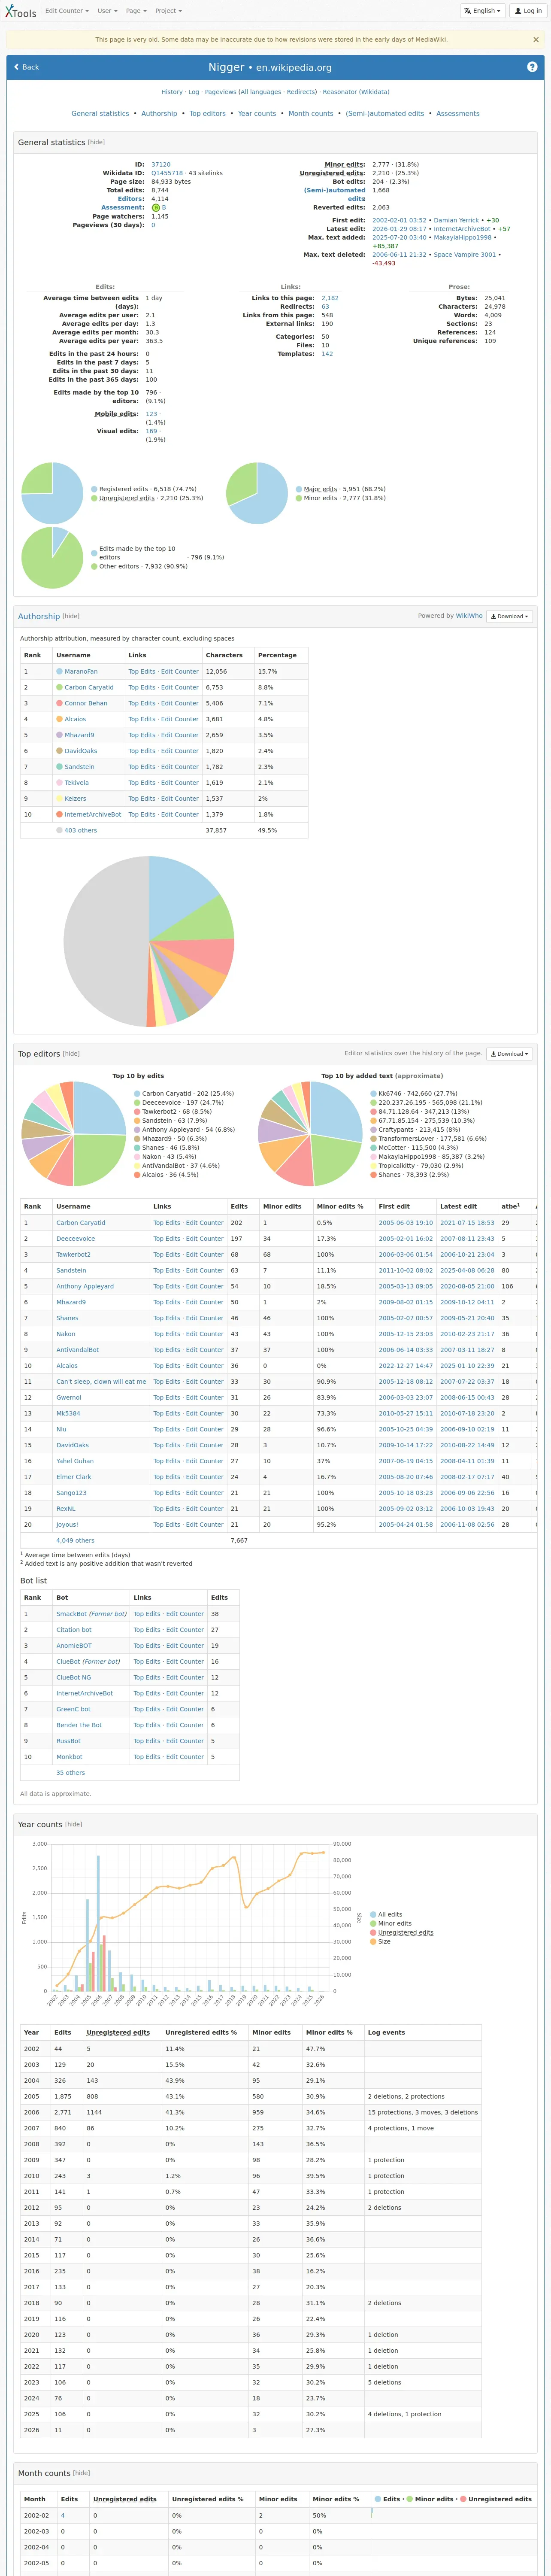Open the page History link

(x=172, y=92)
